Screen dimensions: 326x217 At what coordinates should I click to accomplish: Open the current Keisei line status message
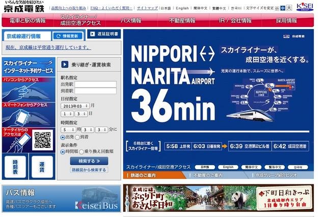48,47
